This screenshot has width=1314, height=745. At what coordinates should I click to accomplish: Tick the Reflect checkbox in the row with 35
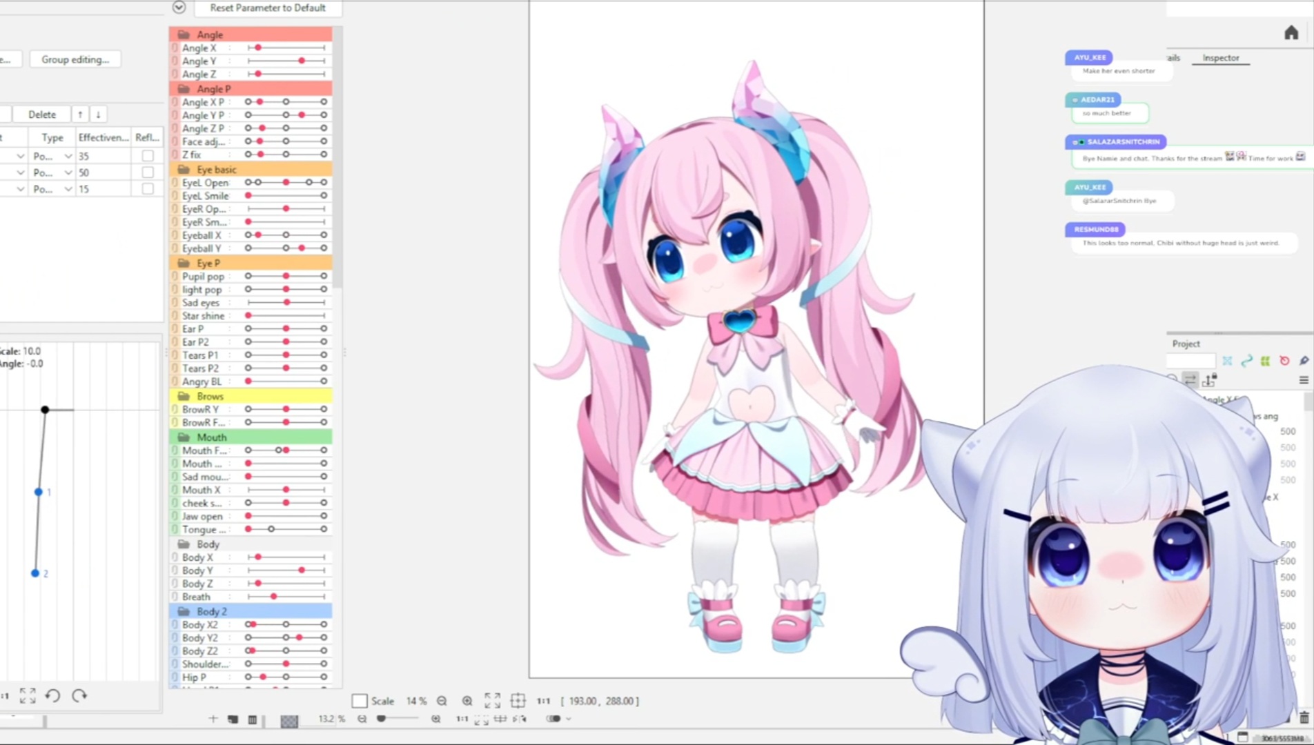148,156
